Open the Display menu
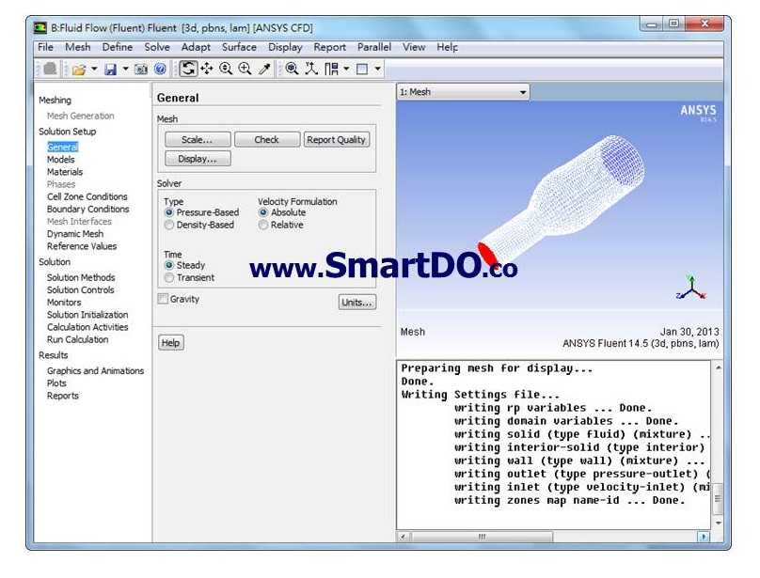 [x=285, y=47]
